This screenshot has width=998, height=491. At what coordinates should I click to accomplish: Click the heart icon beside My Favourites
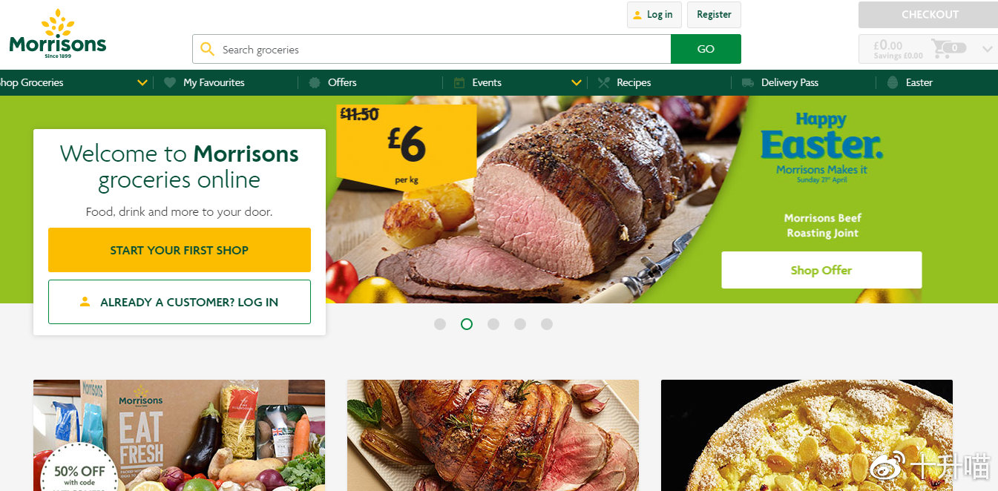170,82
